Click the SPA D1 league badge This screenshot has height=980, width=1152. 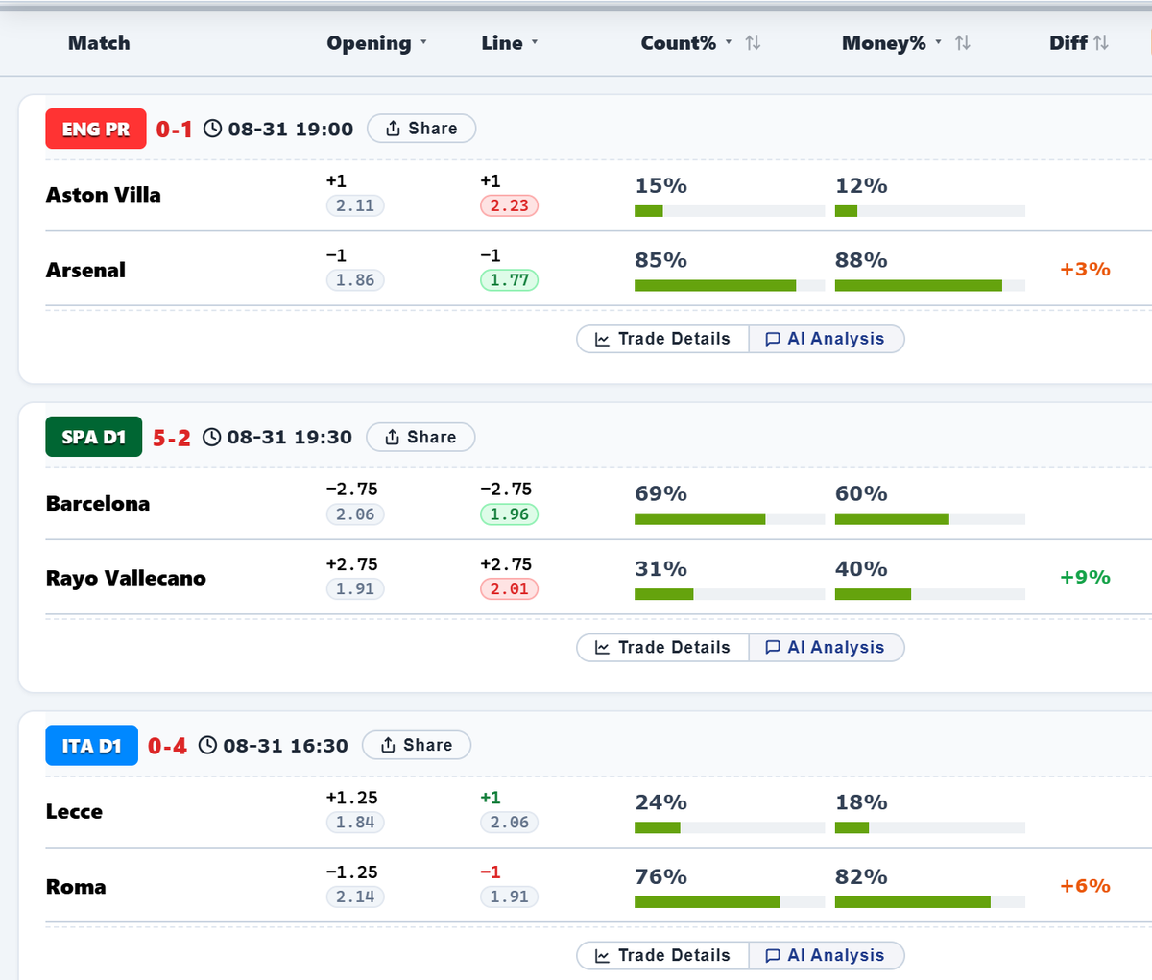click(94, 437)
